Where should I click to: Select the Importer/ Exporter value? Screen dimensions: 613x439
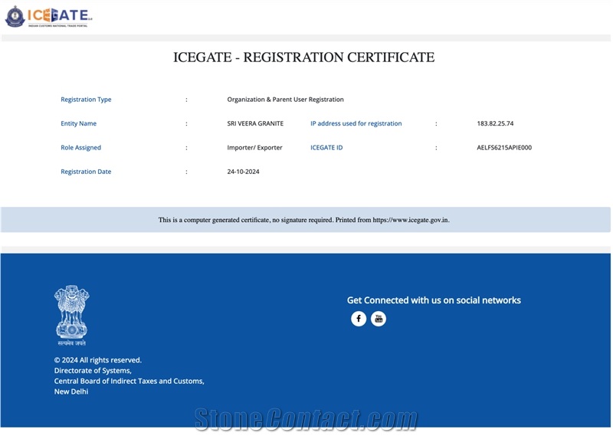(254, 147)
